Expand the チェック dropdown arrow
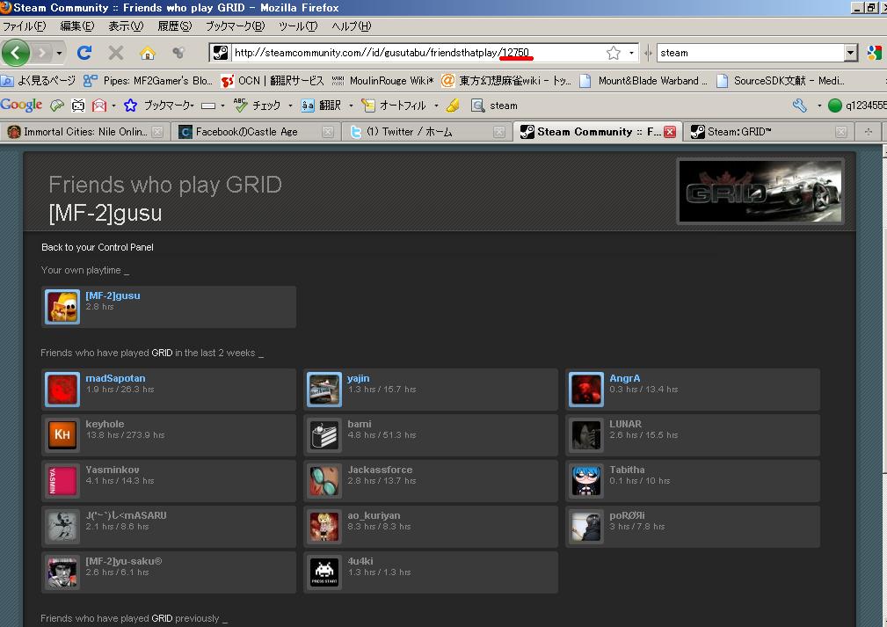Viewport: 887px width, 627px height. coord(290,106)
